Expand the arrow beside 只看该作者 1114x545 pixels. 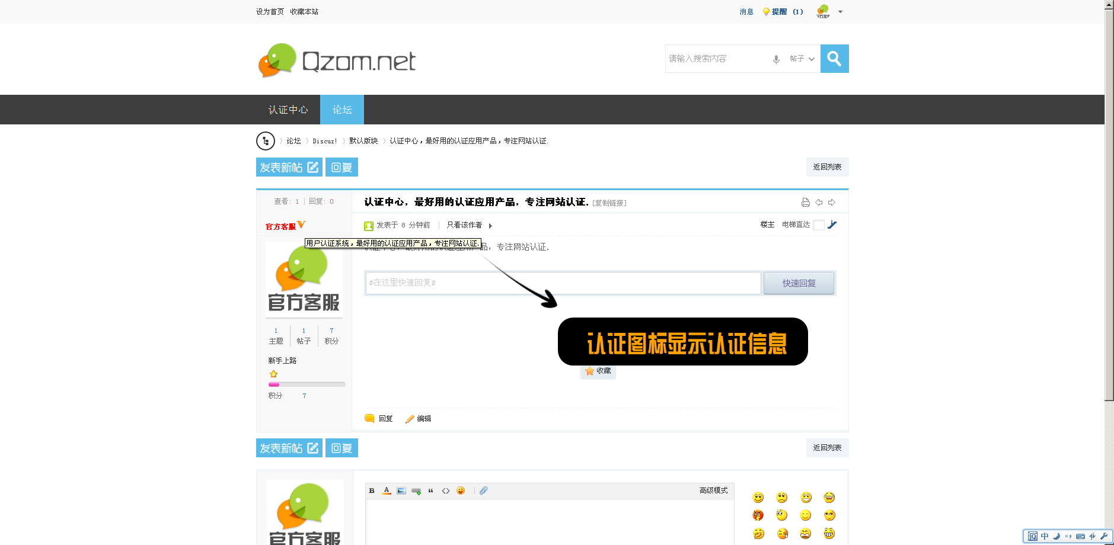pyautogui.click(x=490, y=226)
